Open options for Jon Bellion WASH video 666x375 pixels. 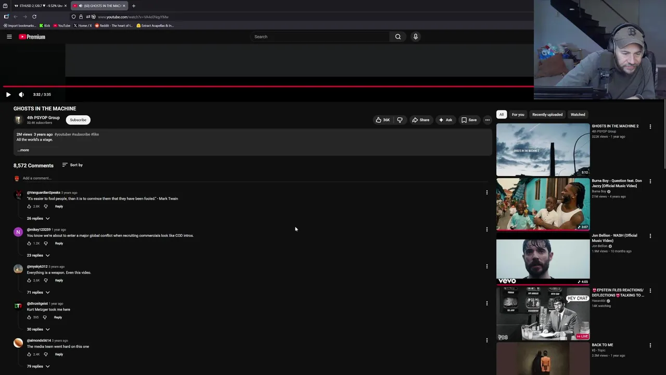[x=650, y=236]
